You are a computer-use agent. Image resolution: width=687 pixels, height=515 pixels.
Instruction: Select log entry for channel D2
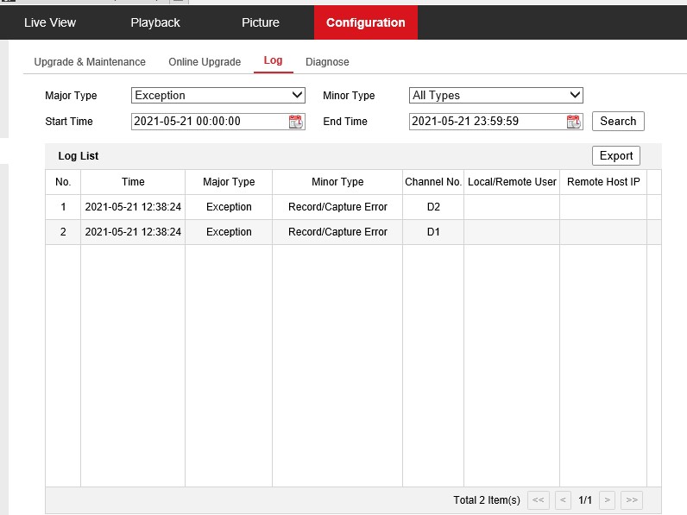345,207
